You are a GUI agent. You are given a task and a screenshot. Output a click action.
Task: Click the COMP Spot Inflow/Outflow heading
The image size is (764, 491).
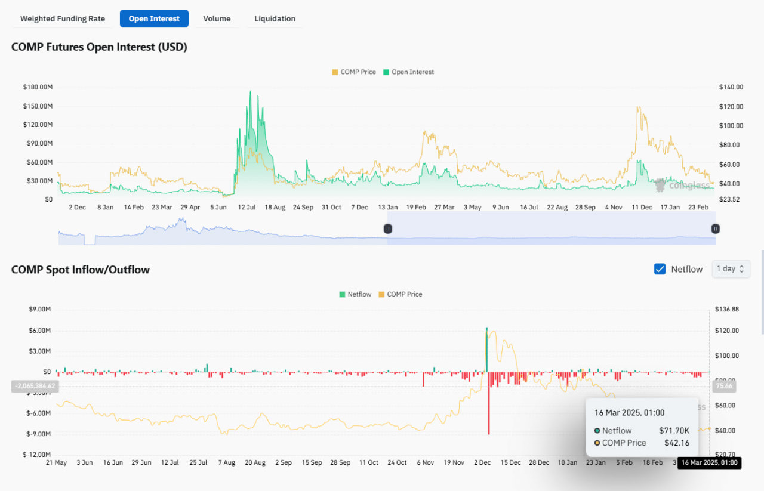tap(81, 270)
